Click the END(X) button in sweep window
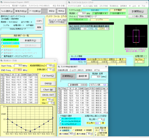 pyautogui.click(x=48, y=83)
